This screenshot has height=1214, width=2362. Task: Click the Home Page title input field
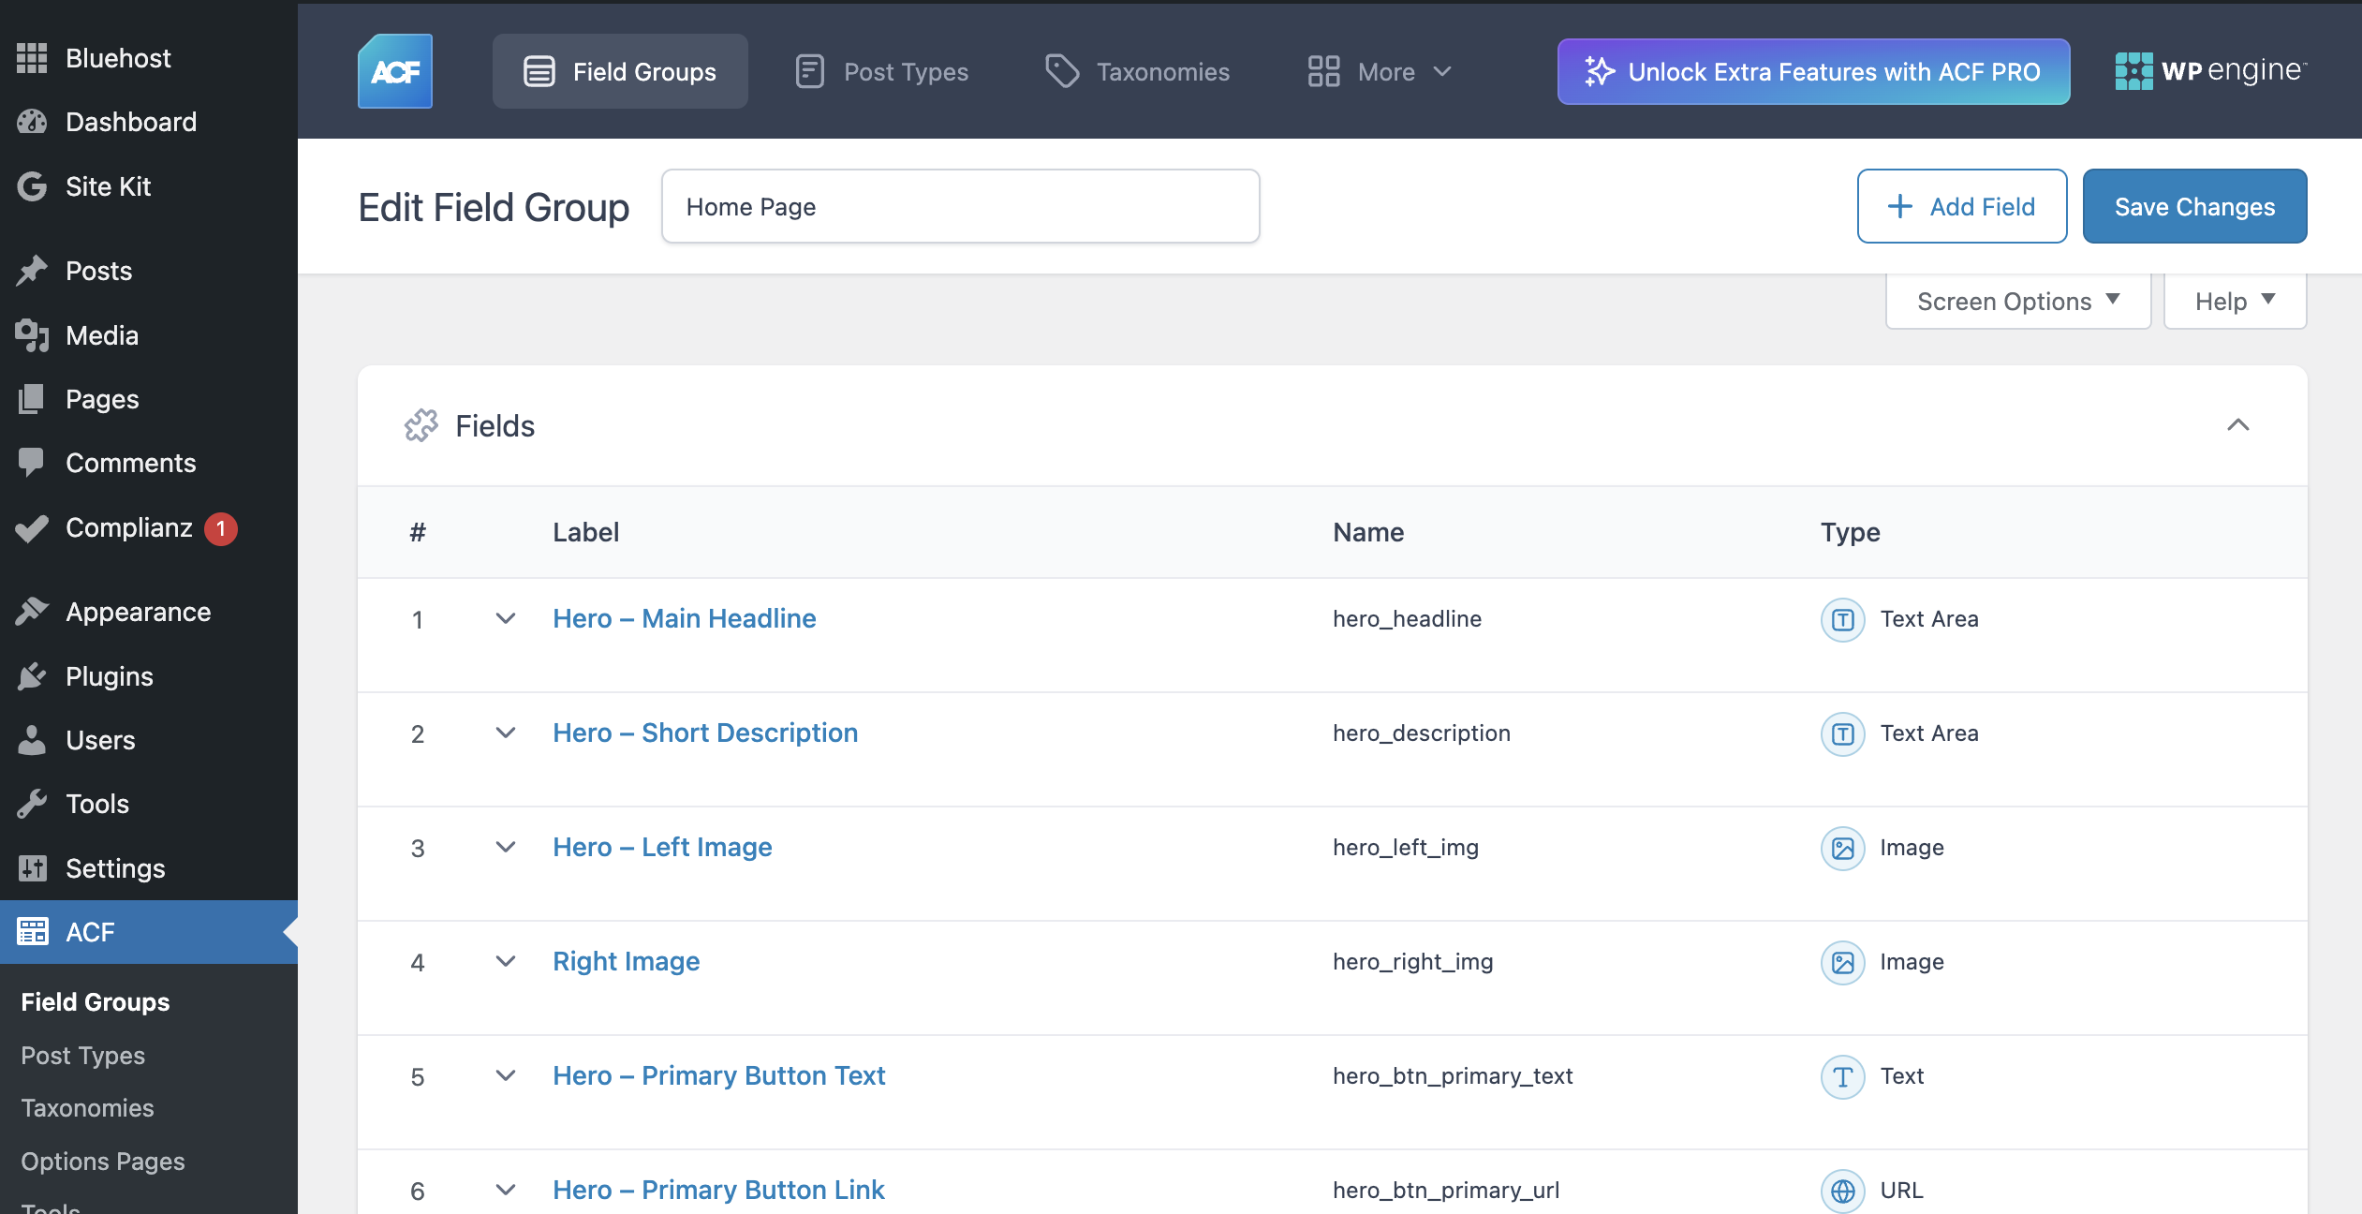tap(960, 206)
